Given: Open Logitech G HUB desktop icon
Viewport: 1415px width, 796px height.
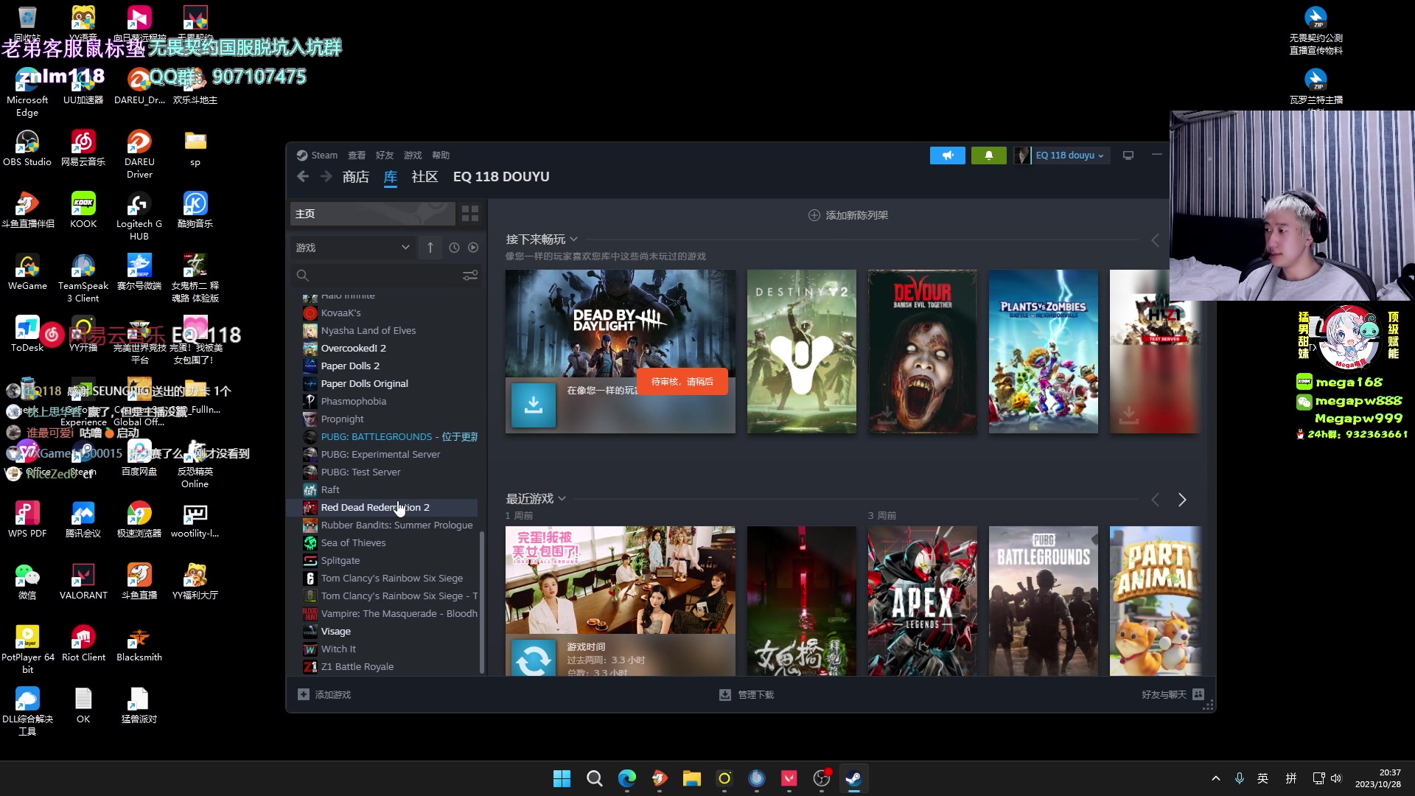Looking at the screenshot, I should pyautogui.click(x=139, y=215).
